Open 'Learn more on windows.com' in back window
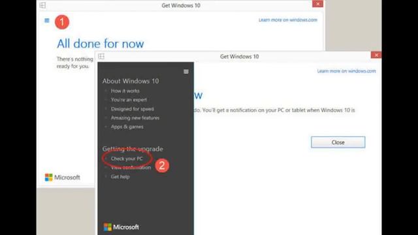This screenshot has width=418, height=235. [288, 20]
